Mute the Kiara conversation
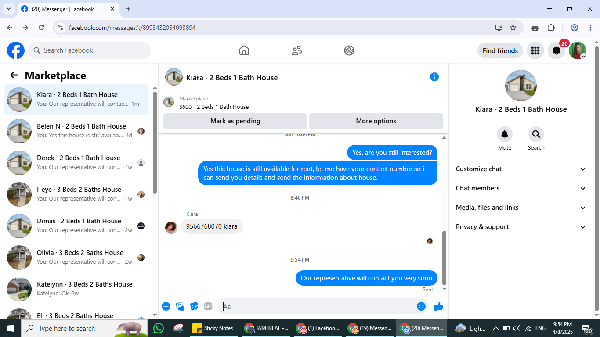Viewport: 600px width, 337px height. coord(505,134)
